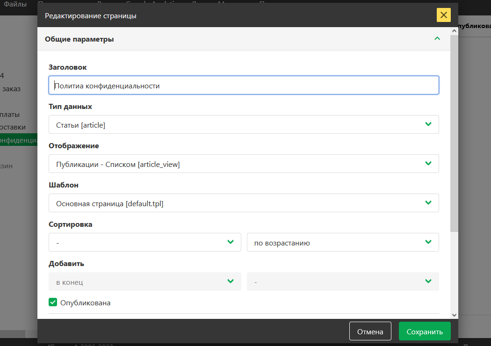
Task: Open the Сортировка field dropdown showing a dash
Action: 144,243
